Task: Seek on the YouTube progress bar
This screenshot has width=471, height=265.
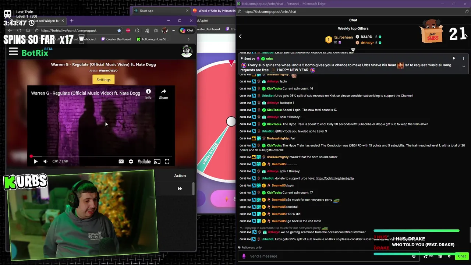Action: click(x=101, y=156)
